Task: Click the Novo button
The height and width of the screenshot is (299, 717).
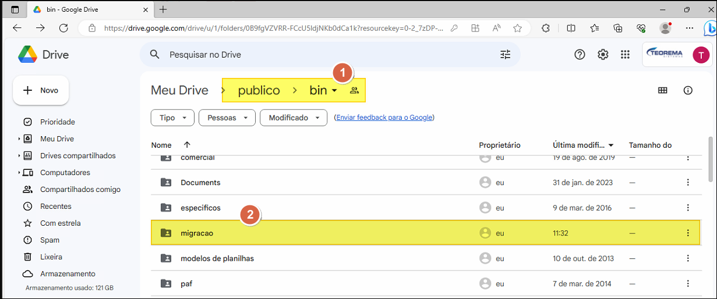Action: click(x=41, y=90)
